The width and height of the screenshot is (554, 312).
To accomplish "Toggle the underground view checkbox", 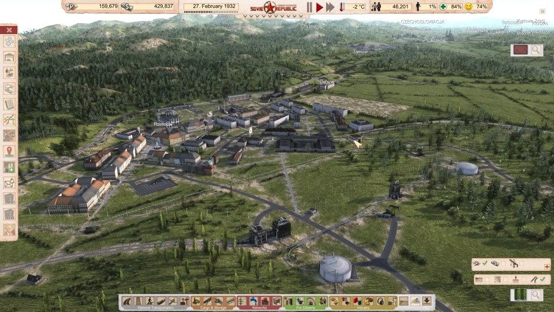I will point(524,280).
